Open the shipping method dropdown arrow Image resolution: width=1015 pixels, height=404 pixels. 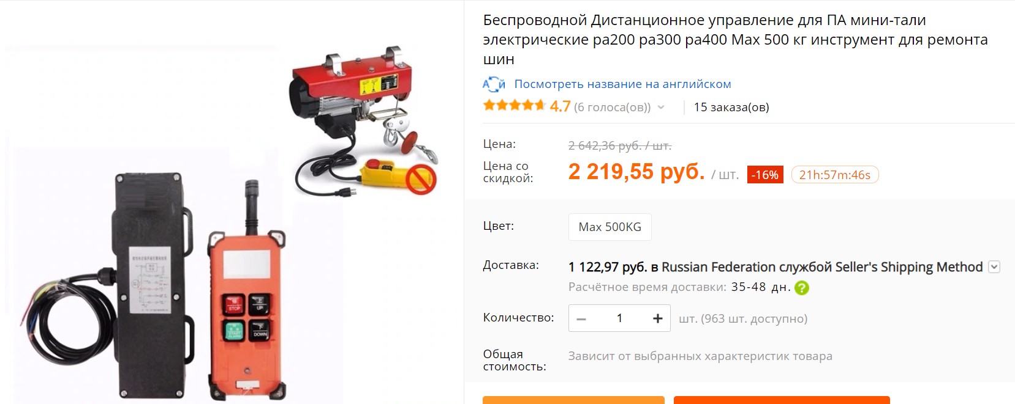(995, 267)
